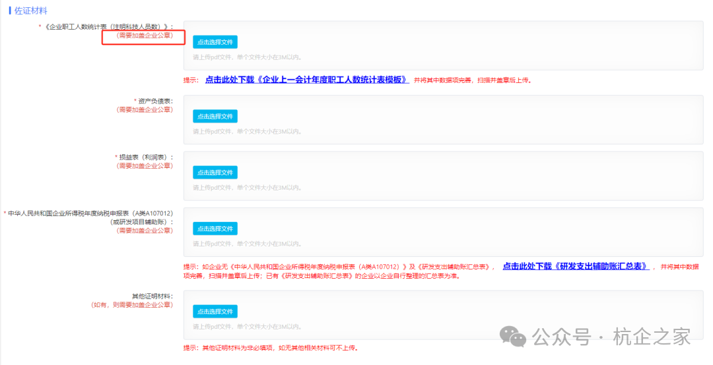
Task: Click upload area for 资产负债表
Action: (444, 120)
